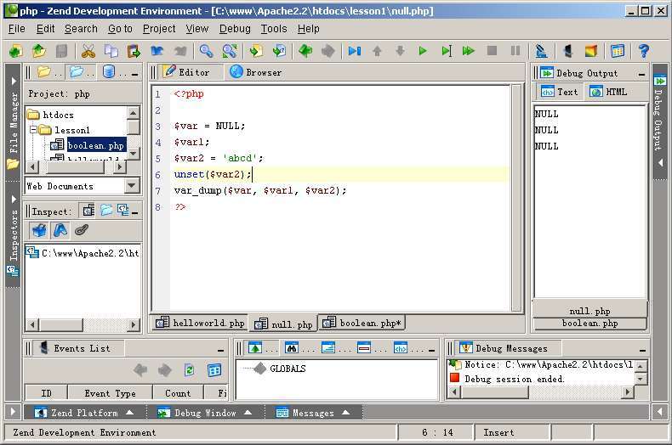Select the GLOBALS variable node

[x=288, y=369]
